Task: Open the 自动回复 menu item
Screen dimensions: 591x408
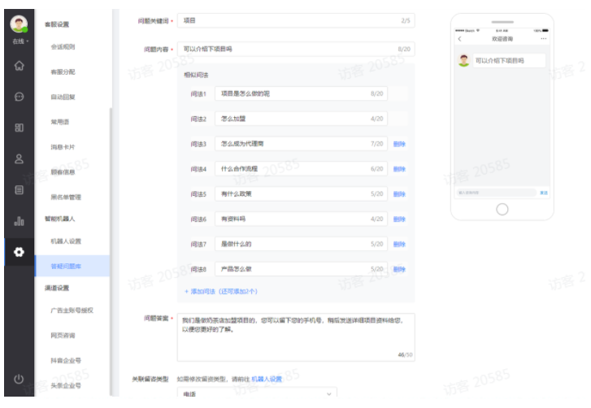Action: (x=63, y=97)
